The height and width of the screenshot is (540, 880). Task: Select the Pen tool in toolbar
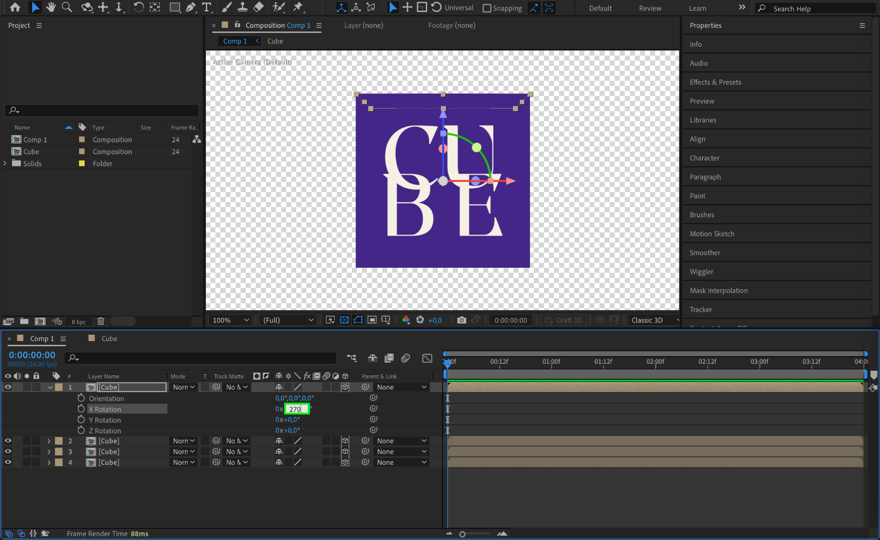click(190, 7)
